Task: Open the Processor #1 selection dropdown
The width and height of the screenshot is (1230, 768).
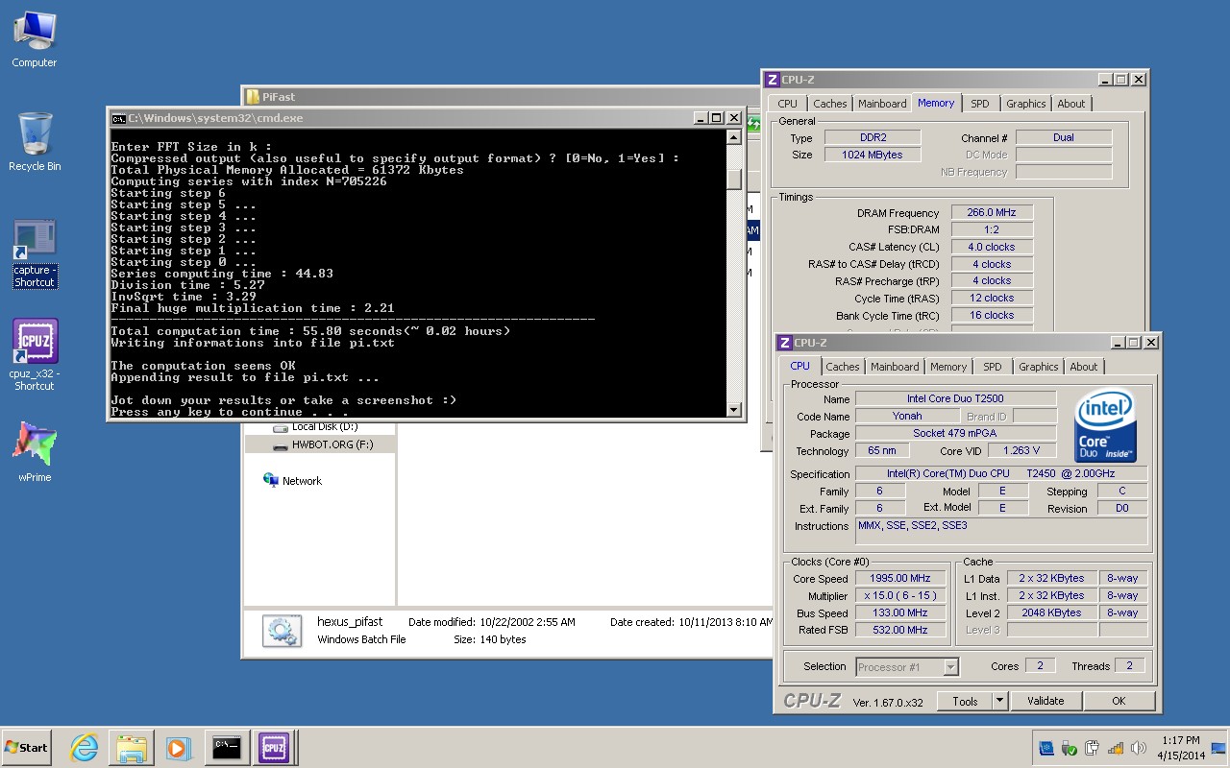Action: tap(906, 666)
